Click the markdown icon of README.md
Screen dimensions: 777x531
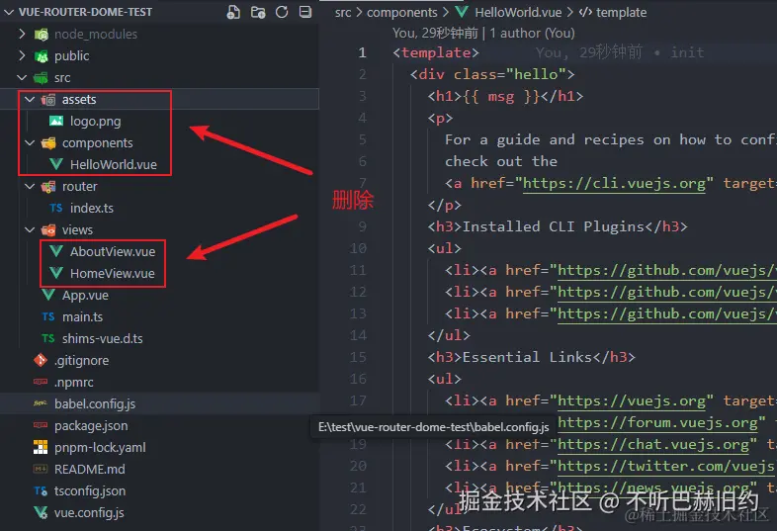pyautogui.click(x=41, y=469)
